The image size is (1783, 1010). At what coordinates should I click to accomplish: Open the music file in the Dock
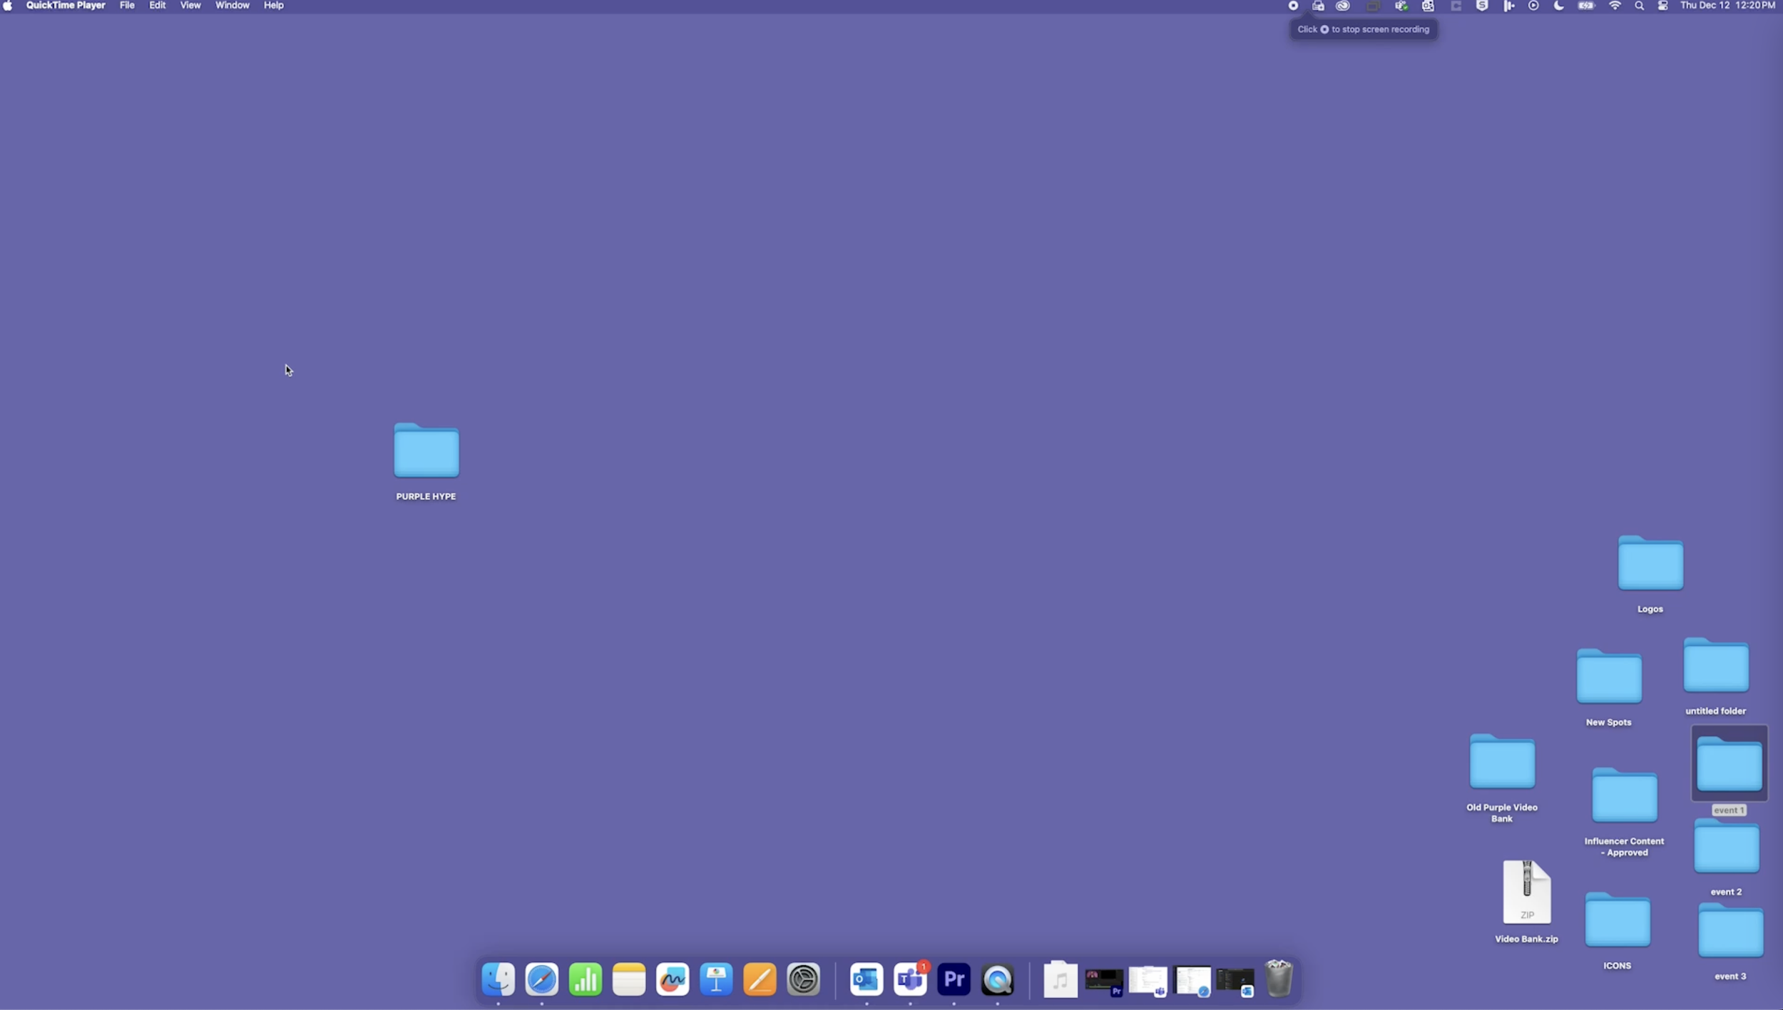pyautogui.click(x=1061, y=979)
